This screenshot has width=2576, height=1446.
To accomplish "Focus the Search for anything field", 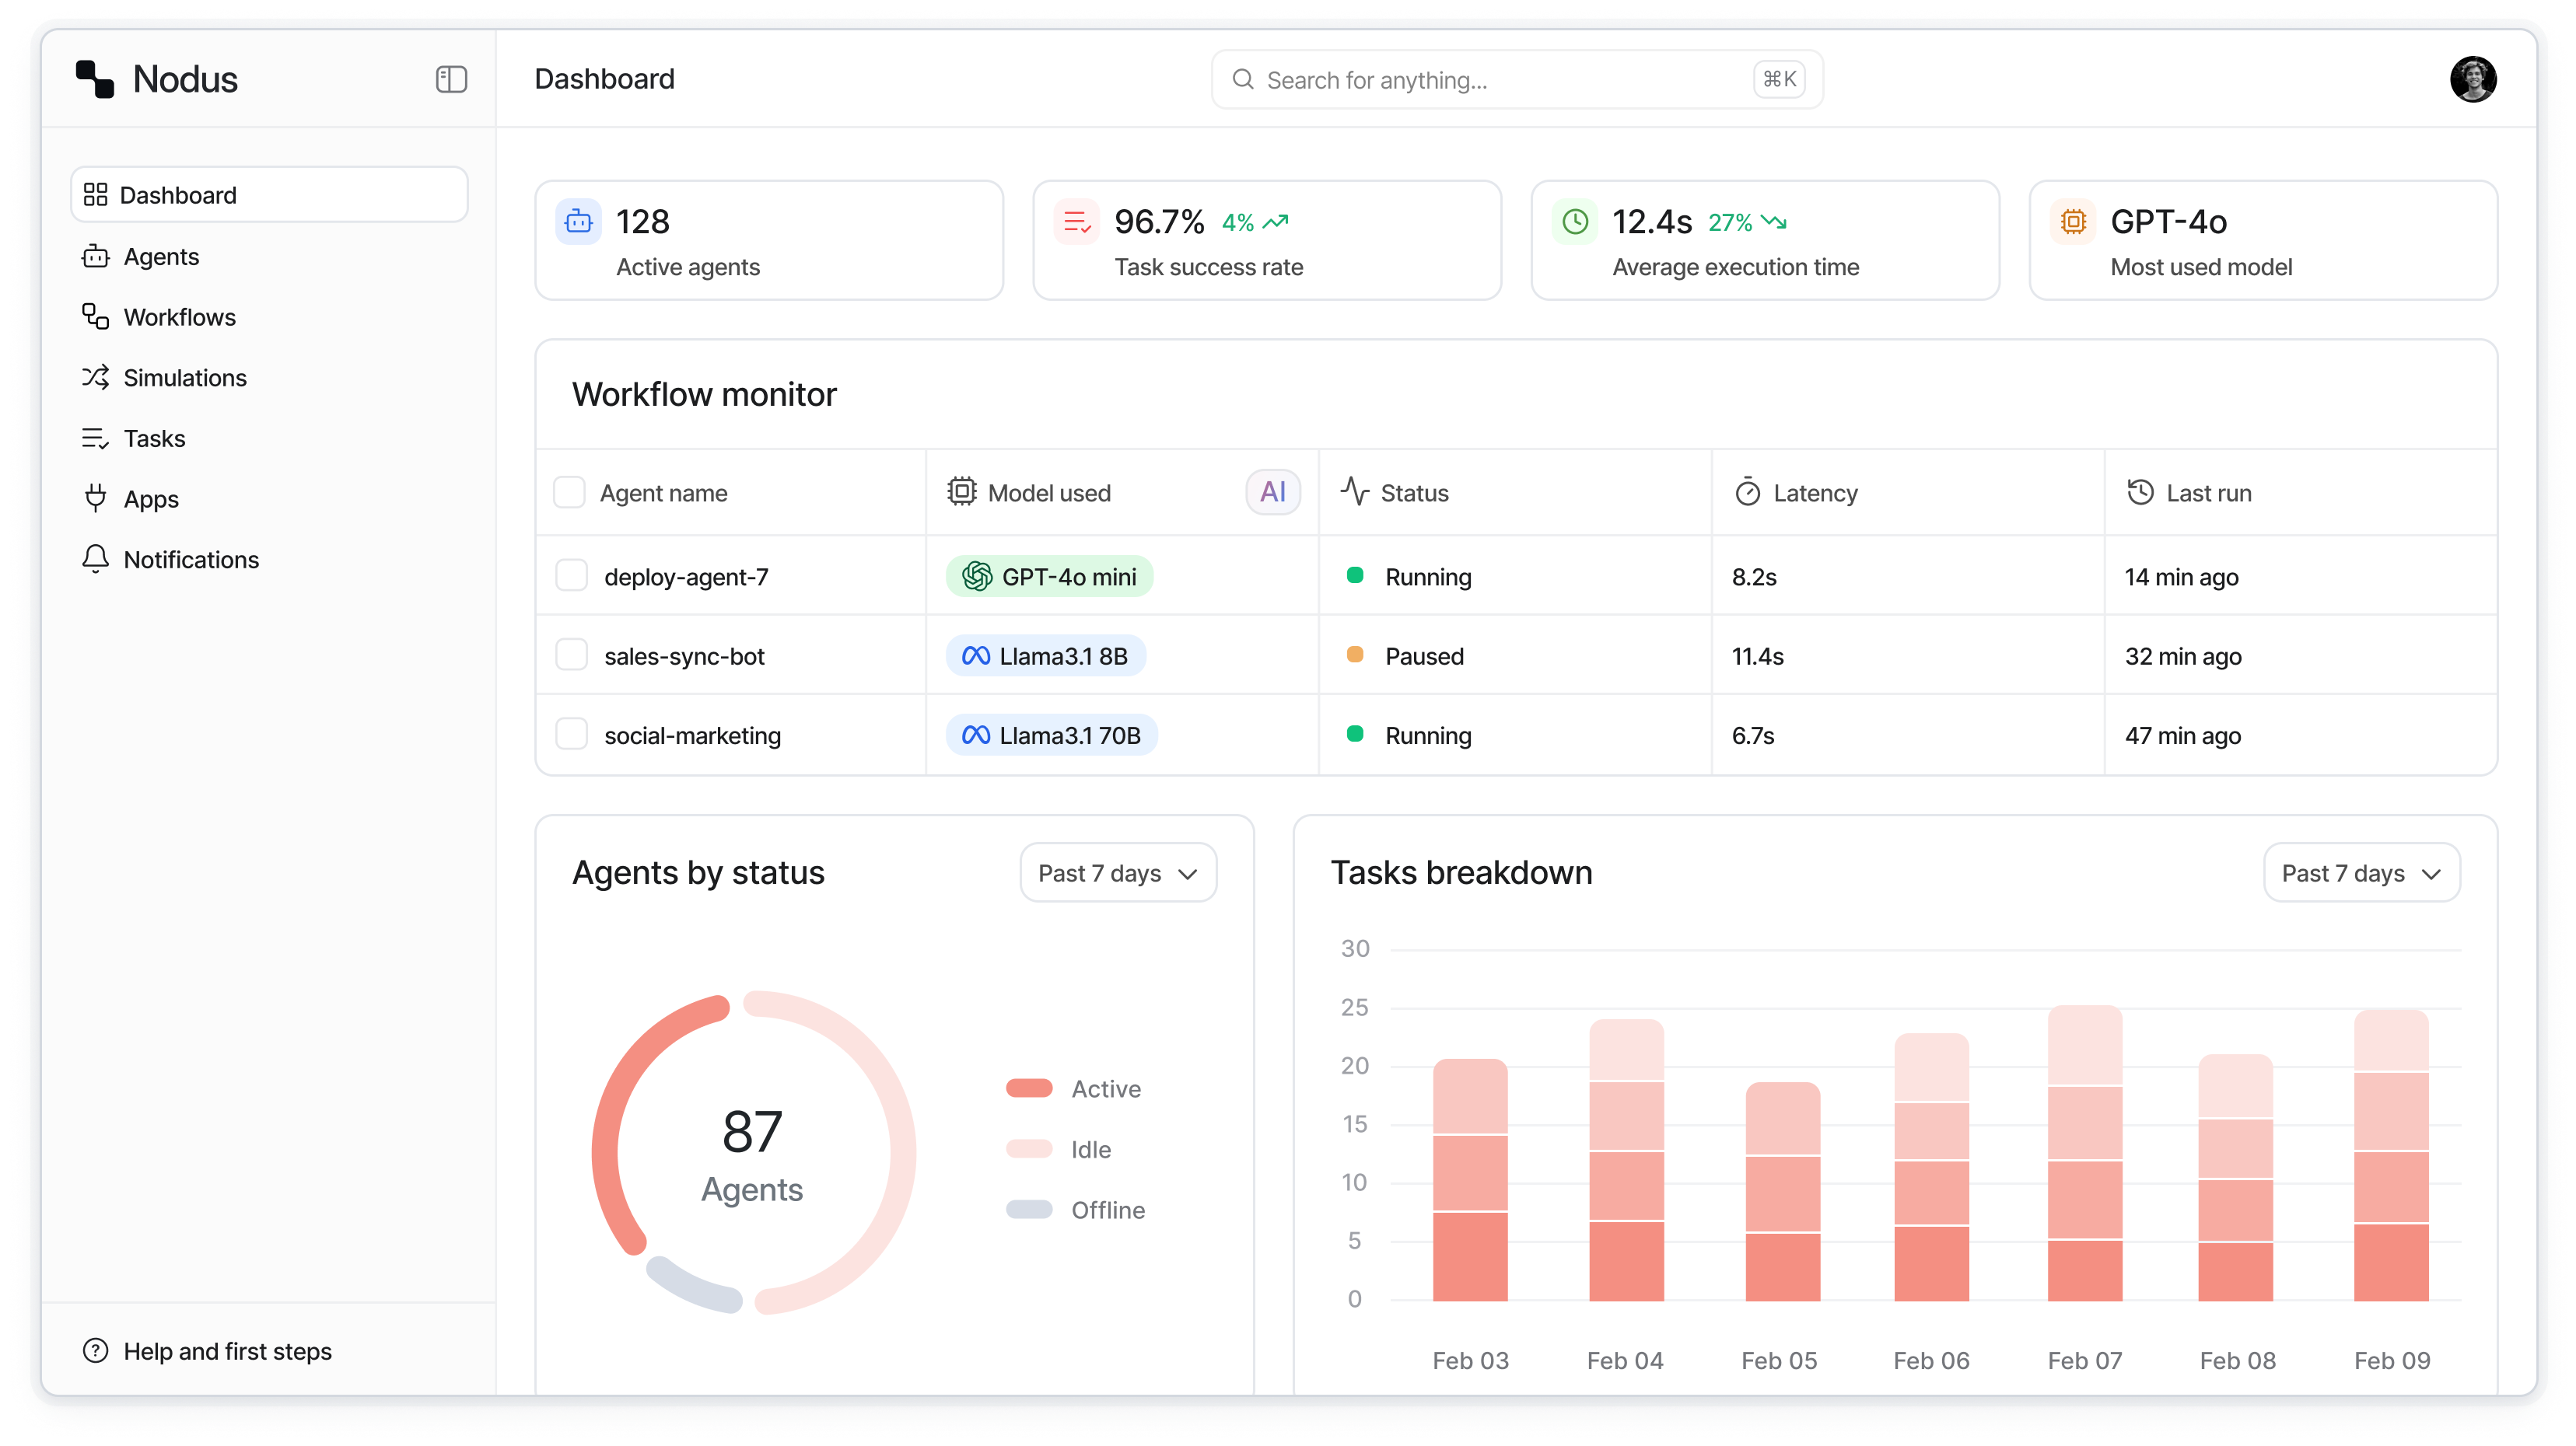I will 1500,80.
